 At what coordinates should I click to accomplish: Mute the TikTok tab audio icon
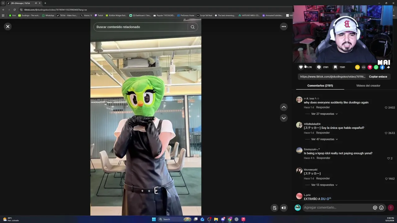coord(36,3)
